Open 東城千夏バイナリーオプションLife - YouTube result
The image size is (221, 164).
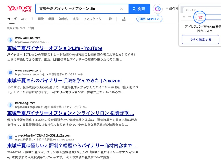55,48
